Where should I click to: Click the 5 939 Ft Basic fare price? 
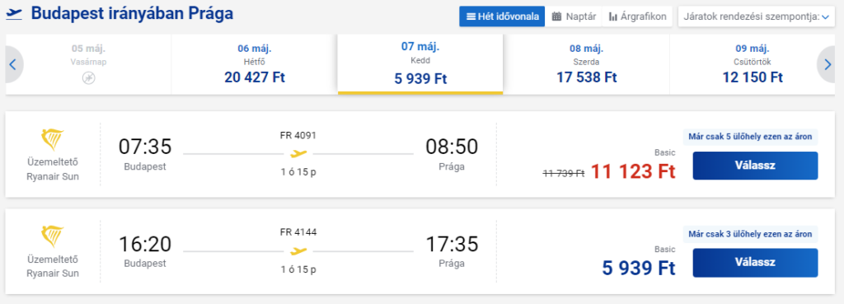tap(639, 268)
